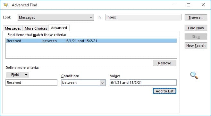This screenshot has width=211, height=116.
Task: Switch to the Messages tab
Action: click(13, 28)
